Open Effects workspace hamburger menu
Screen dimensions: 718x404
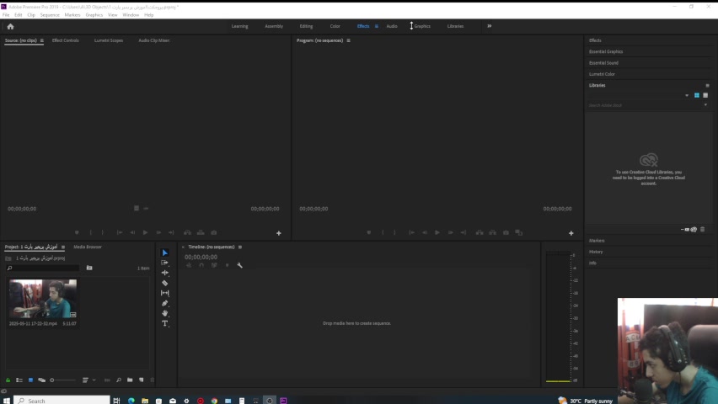coord(377,26)
